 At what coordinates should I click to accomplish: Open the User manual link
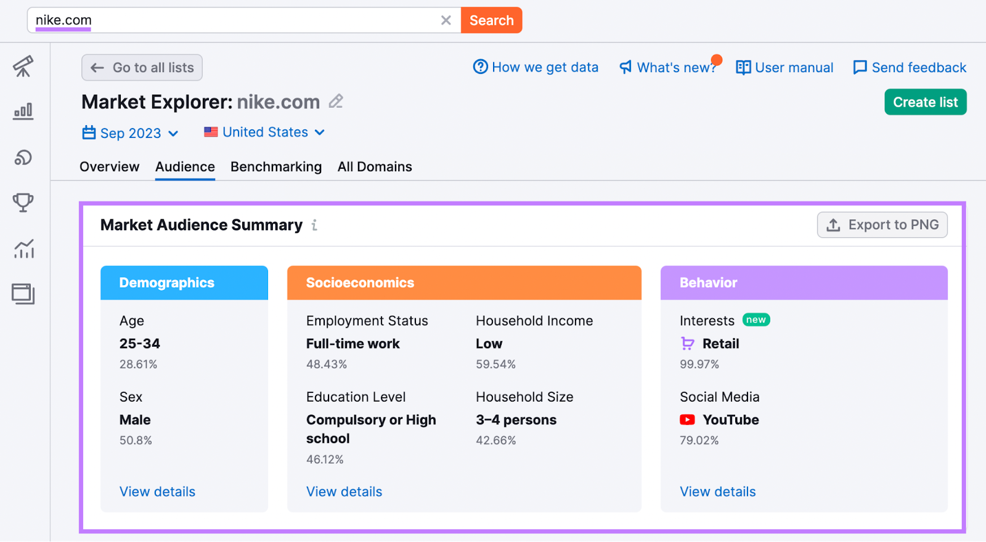(784, 67)
